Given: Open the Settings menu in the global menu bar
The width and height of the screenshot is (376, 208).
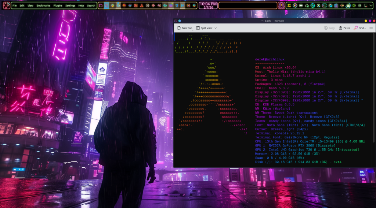Looking at the screenshot, I should [70, 5].
